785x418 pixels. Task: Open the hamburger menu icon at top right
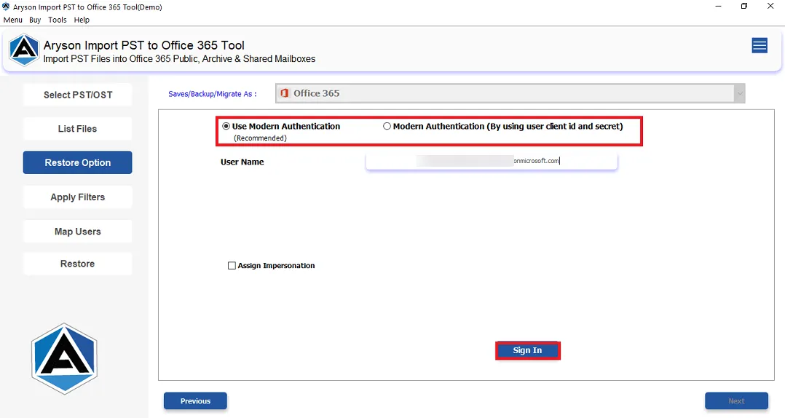[x=760, y=46]
